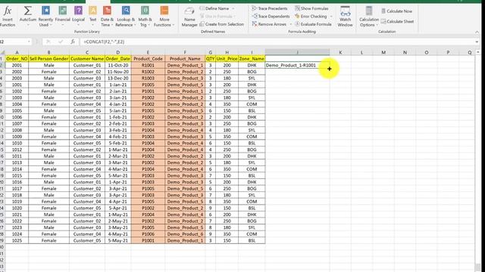Select cell containing Demo_Product_1-R1001
This screenshot has height=272, width=485.
pos(297,65)
